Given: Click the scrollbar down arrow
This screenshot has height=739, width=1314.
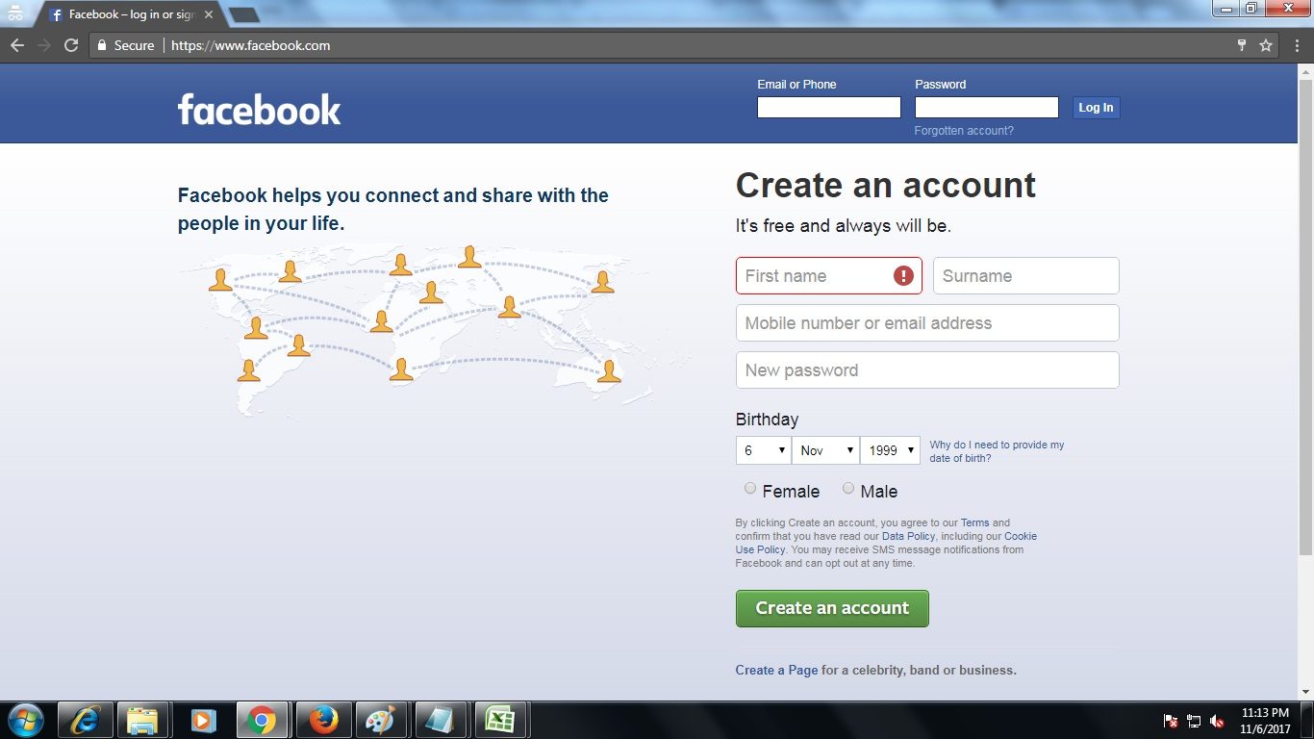Looking at the screenshot, I should pyautogui.click(x=1305, y=692).
